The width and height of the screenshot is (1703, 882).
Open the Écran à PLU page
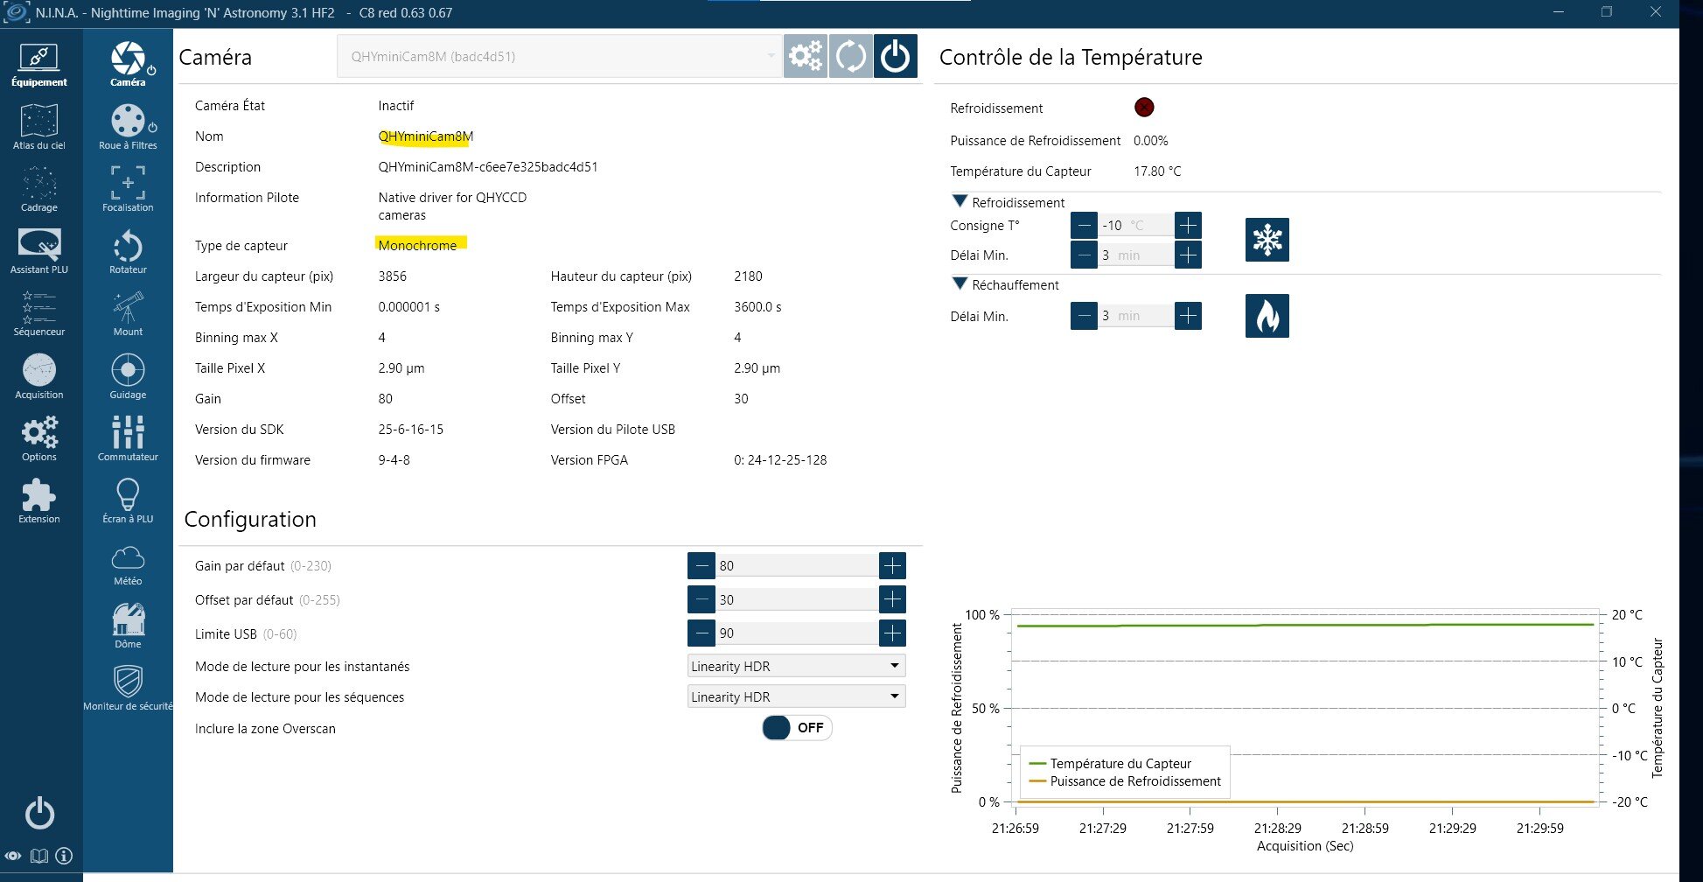tap(128, 501)
